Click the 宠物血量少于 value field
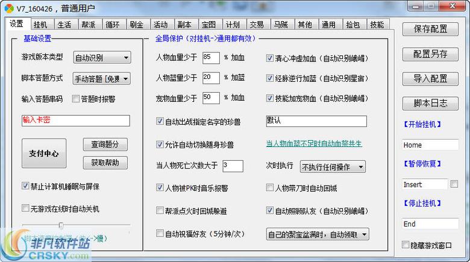470x262 pixels. click(x=211, y=98)
